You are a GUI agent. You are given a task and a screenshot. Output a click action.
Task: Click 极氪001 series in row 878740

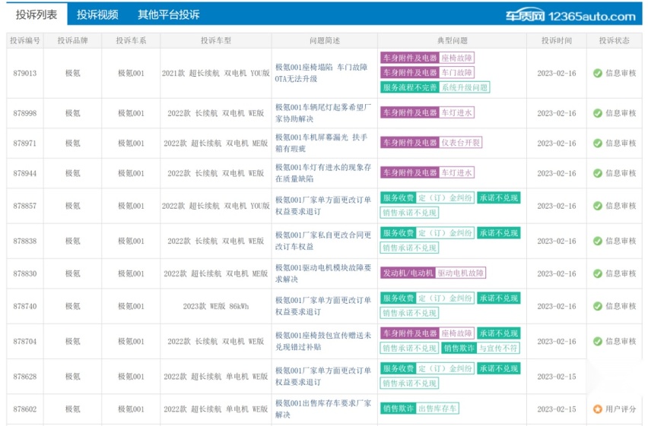131,306
